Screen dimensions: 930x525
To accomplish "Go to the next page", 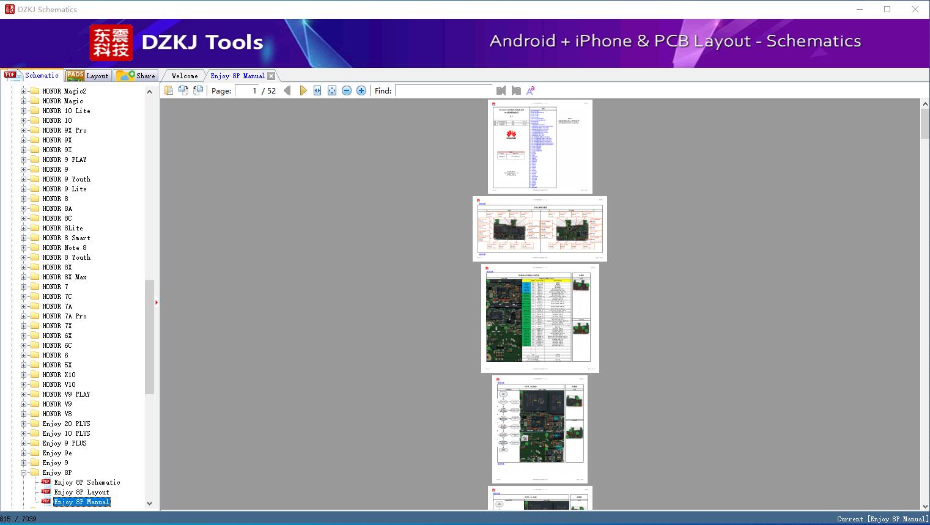I will [303, 90].
